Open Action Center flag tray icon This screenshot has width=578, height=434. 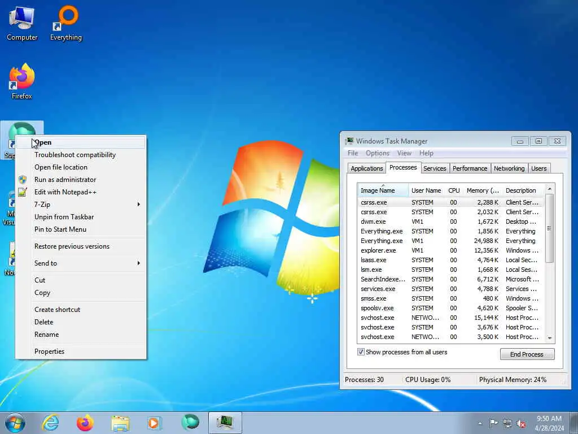click(493, 423)
